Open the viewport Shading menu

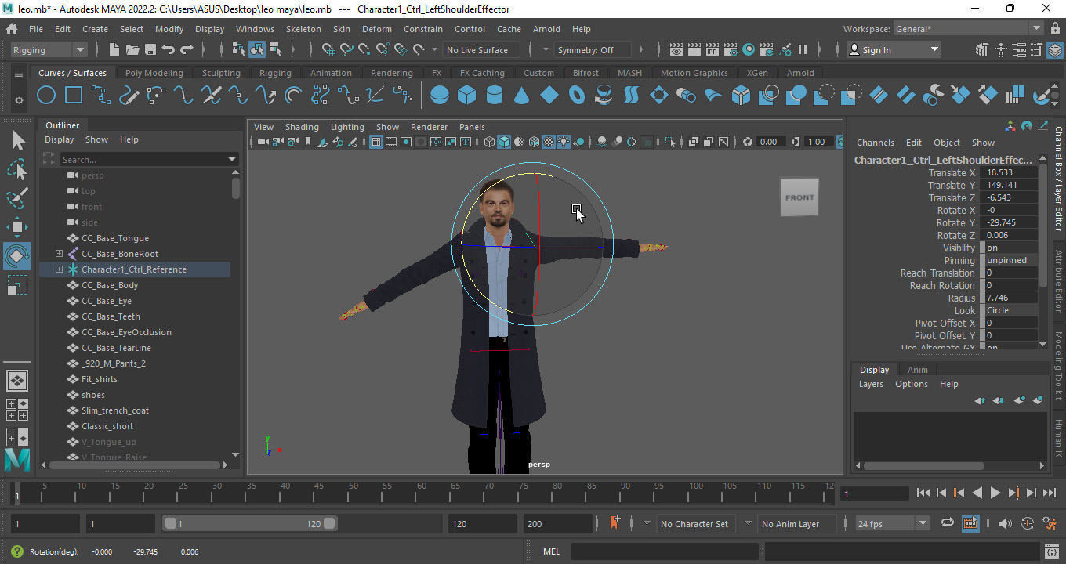pyautogui.click(x=302, y=127)
